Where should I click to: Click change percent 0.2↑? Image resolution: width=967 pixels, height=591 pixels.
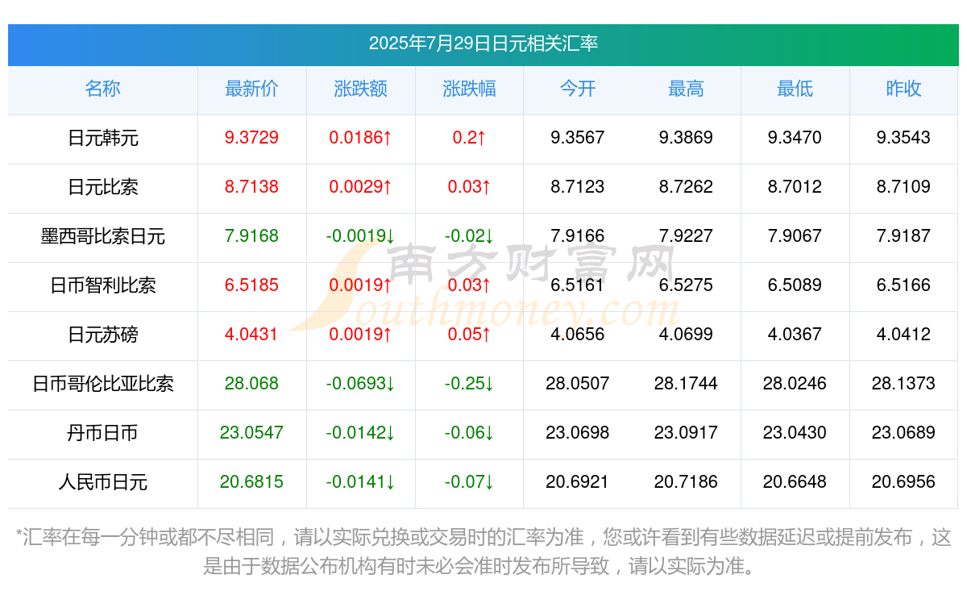pyautogui.click(x=470, y=138)
